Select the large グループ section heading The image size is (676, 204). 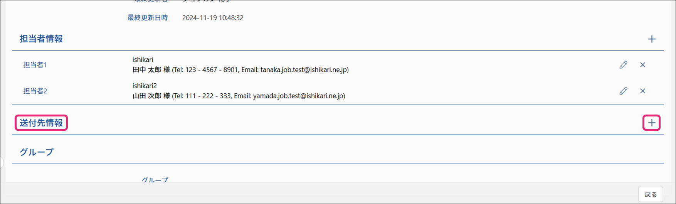[37, 152]
